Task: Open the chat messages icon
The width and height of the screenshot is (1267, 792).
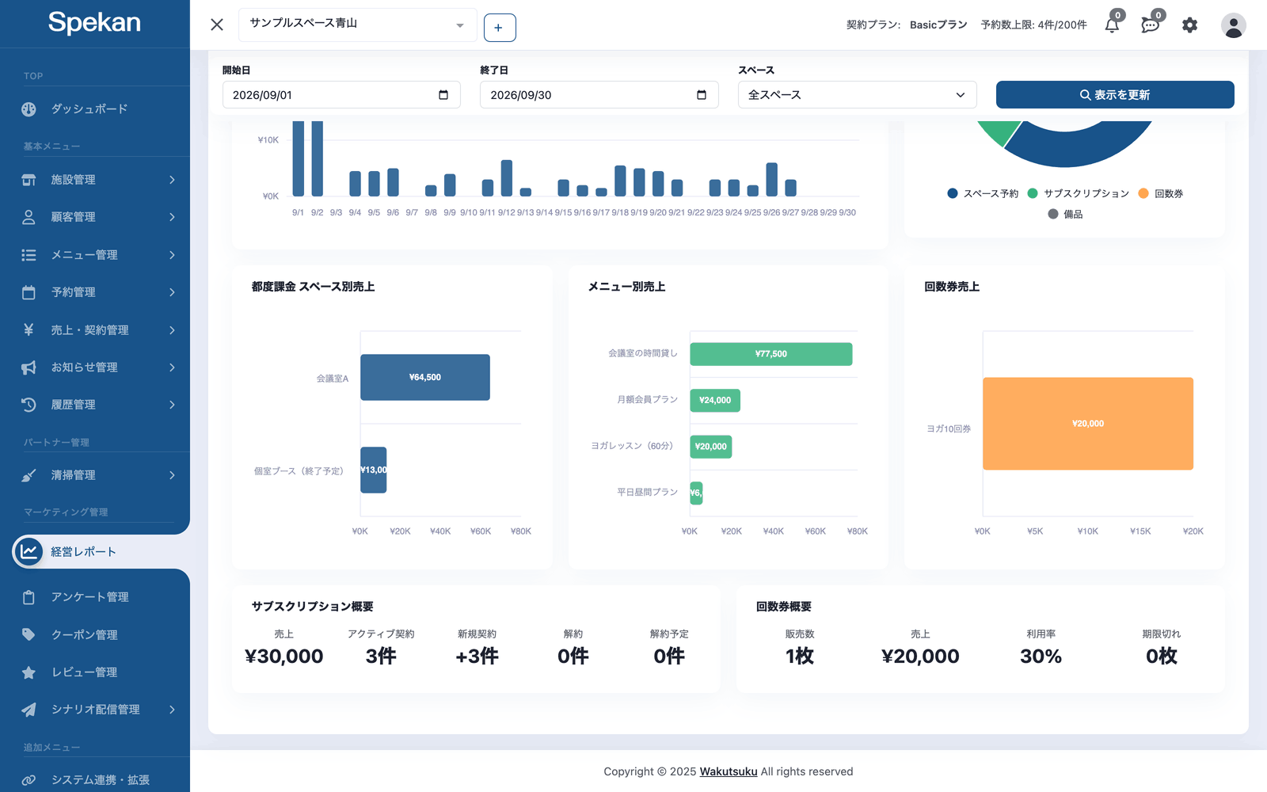Action: pyautogui.click(x=1151, y=25)
